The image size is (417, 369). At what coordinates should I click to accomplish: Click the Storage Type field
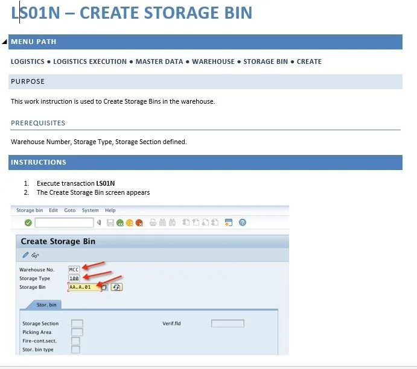coord(74,279)
